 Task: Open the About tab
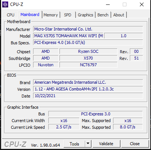pyautogui.click(x=119, y=15)
